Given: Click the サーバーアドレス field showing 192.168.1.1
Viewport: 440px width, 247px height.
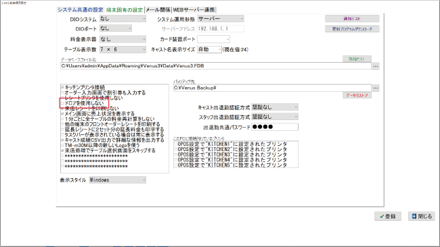Looking at the screenshot, I should (221, 28).
